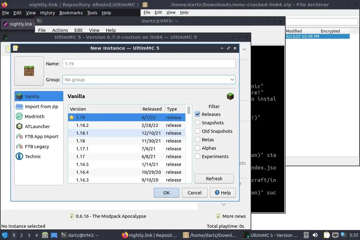Select the 6/13/22 10:39 PM archive entry
This screenshot has width=360, height=240.
pyautogui.click(x=317, y=36)
